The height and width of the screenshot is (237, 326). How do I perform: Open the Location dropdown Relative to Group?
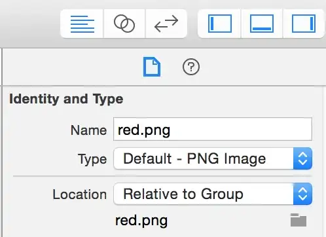click(x=213, y=194)
